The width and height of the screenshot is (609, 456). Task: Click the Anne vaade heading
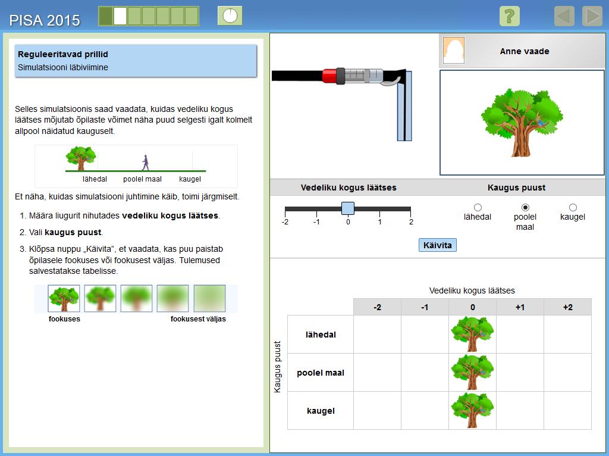click(x=525, y=51)
